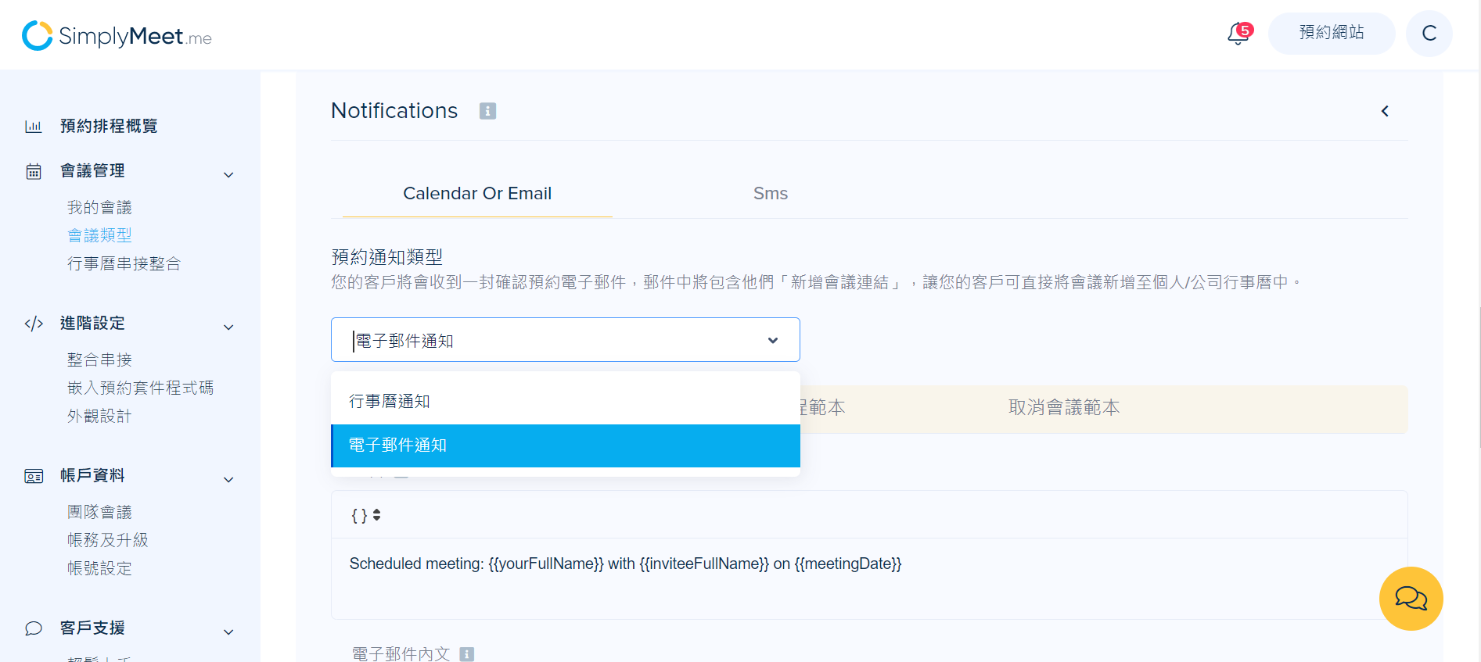The height and width of the screenshot is (662, 1481).
Task: Collapse the 進階設定 sidebar section
Action: [228, 327]
